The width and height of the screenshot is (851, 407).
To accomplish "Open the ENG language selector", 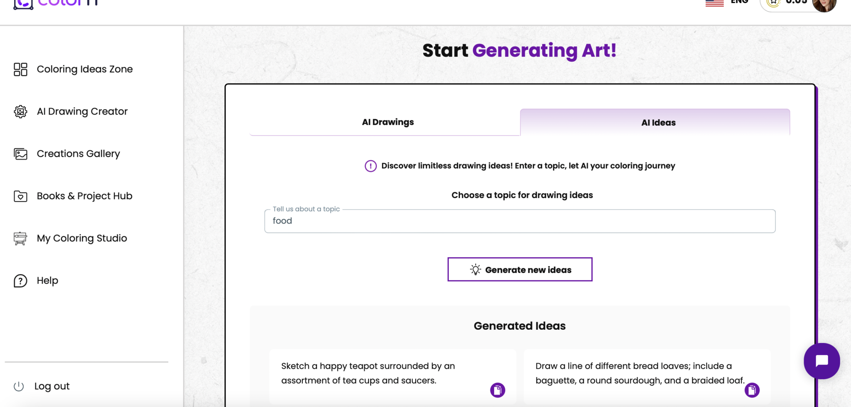I will pos(739,2).
